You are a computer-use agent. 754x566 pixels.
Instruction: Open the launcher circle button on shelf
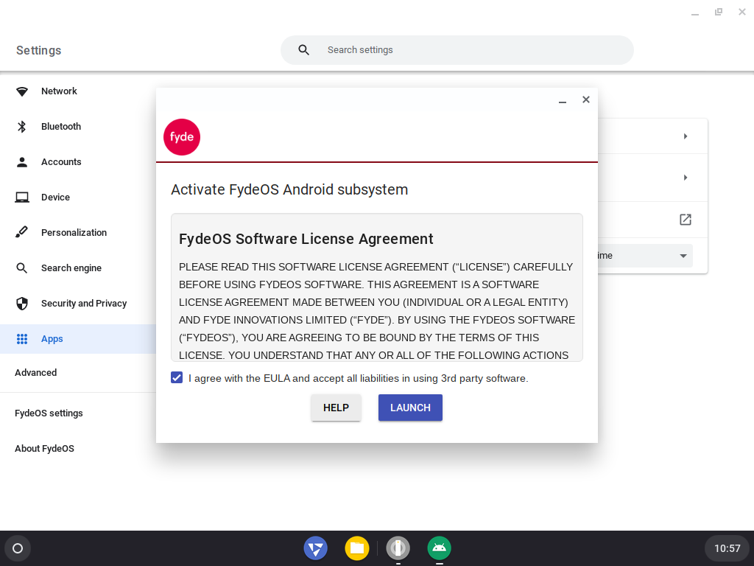pos(18,548)
